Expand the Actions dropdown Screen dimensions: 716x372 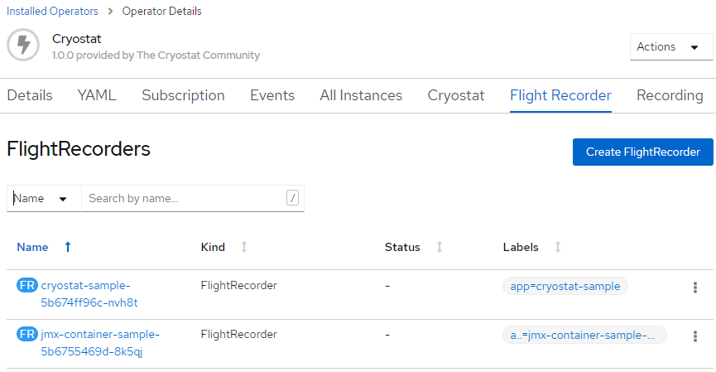tap(670, 47)
